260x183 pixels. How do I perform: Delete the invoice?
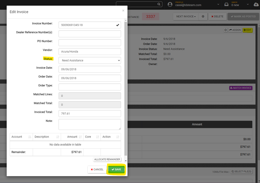217,16
